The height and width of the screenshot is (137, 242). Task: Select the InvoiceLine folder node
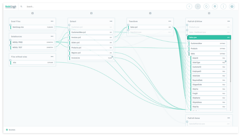point(91,58)
